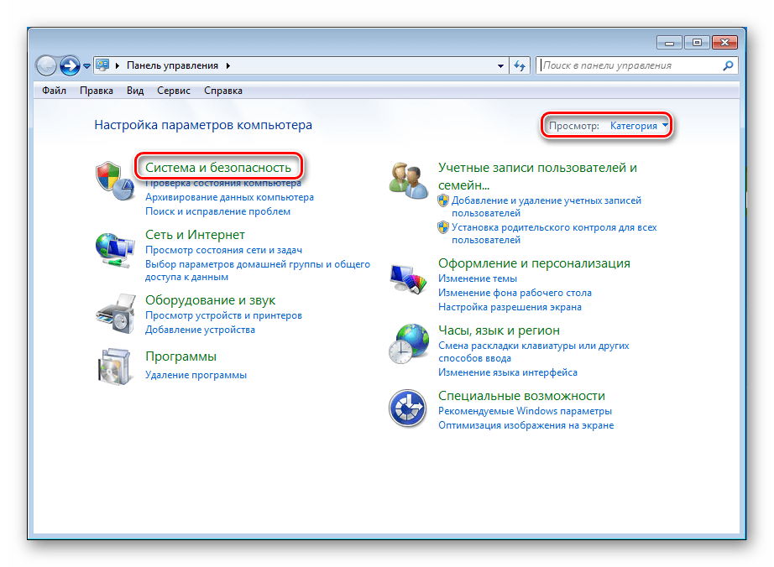Click Просмотр состояния сети и задач link
Screen dimensions: 774x567
click(223, 250)
